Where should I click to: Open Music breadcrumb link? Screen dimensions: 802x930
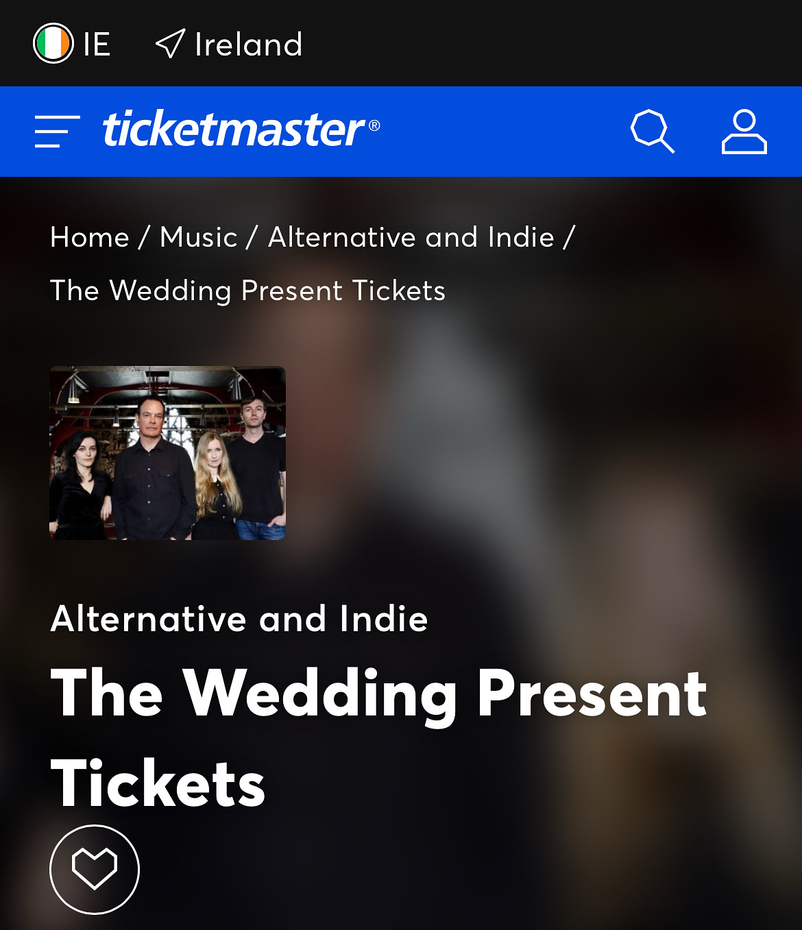[199, 237]
